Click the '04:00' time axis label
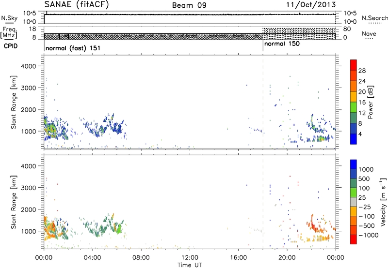This screenshot has width=388, height=268. click(92, 258)
